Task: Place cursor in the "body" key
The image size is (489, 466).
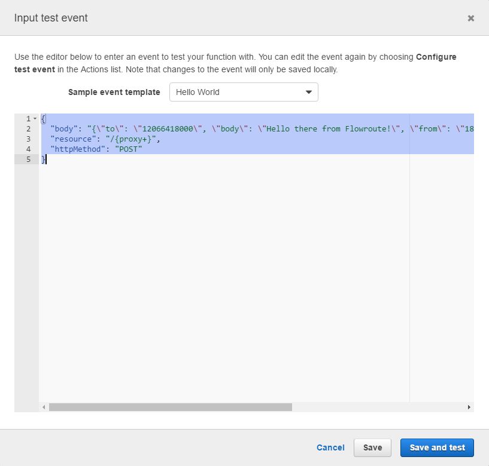Action: 63,129
